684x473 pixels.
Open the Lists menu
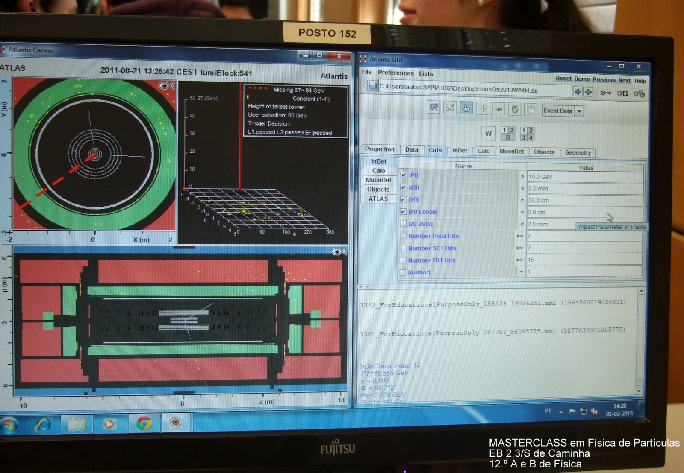pos(426,74)
